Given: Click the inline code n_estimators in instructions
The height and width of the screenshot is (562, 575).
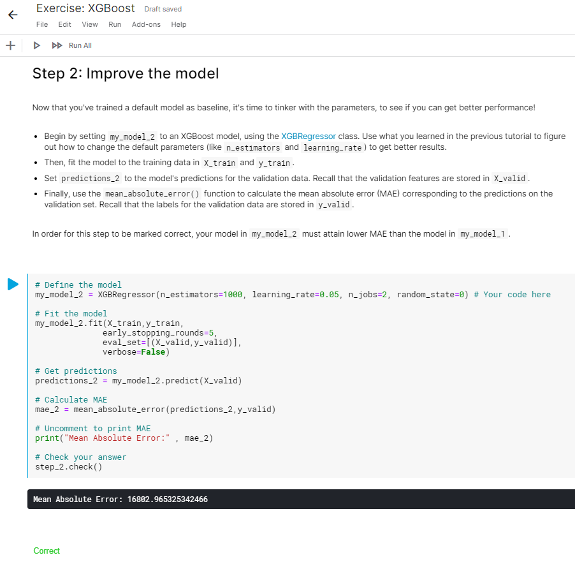Looking at the screenshot, I should 253,147.
